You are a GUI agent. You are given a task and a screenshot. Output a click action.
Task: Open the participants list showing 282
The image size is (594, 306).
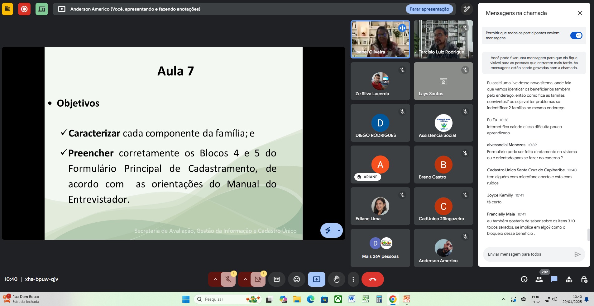(539, 279)
